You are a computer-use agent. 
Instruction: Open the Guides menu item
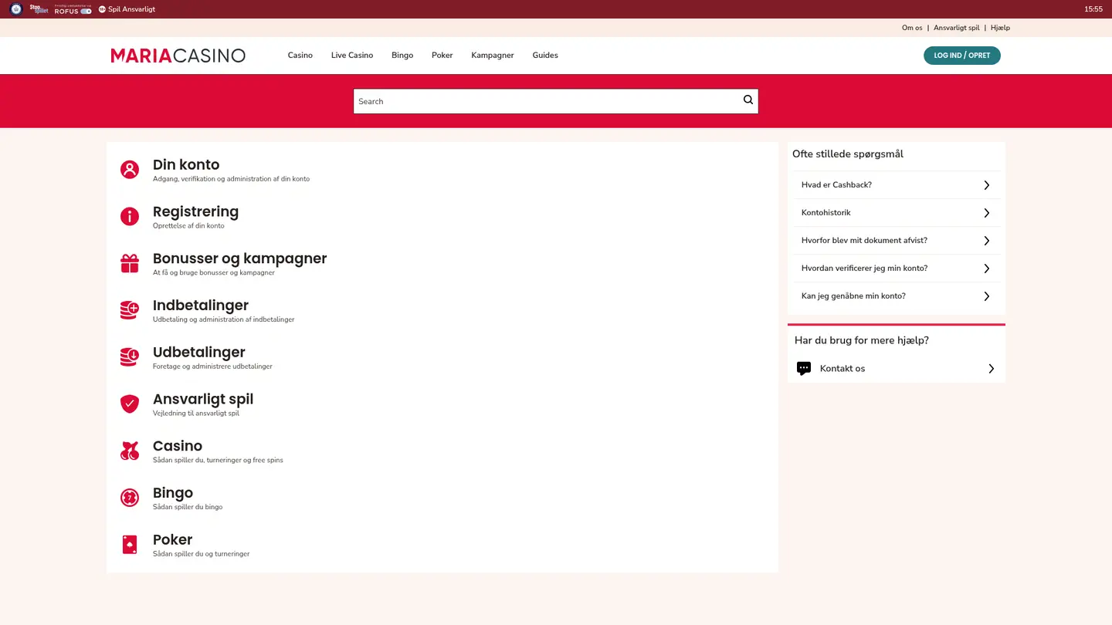click(545, 56)
